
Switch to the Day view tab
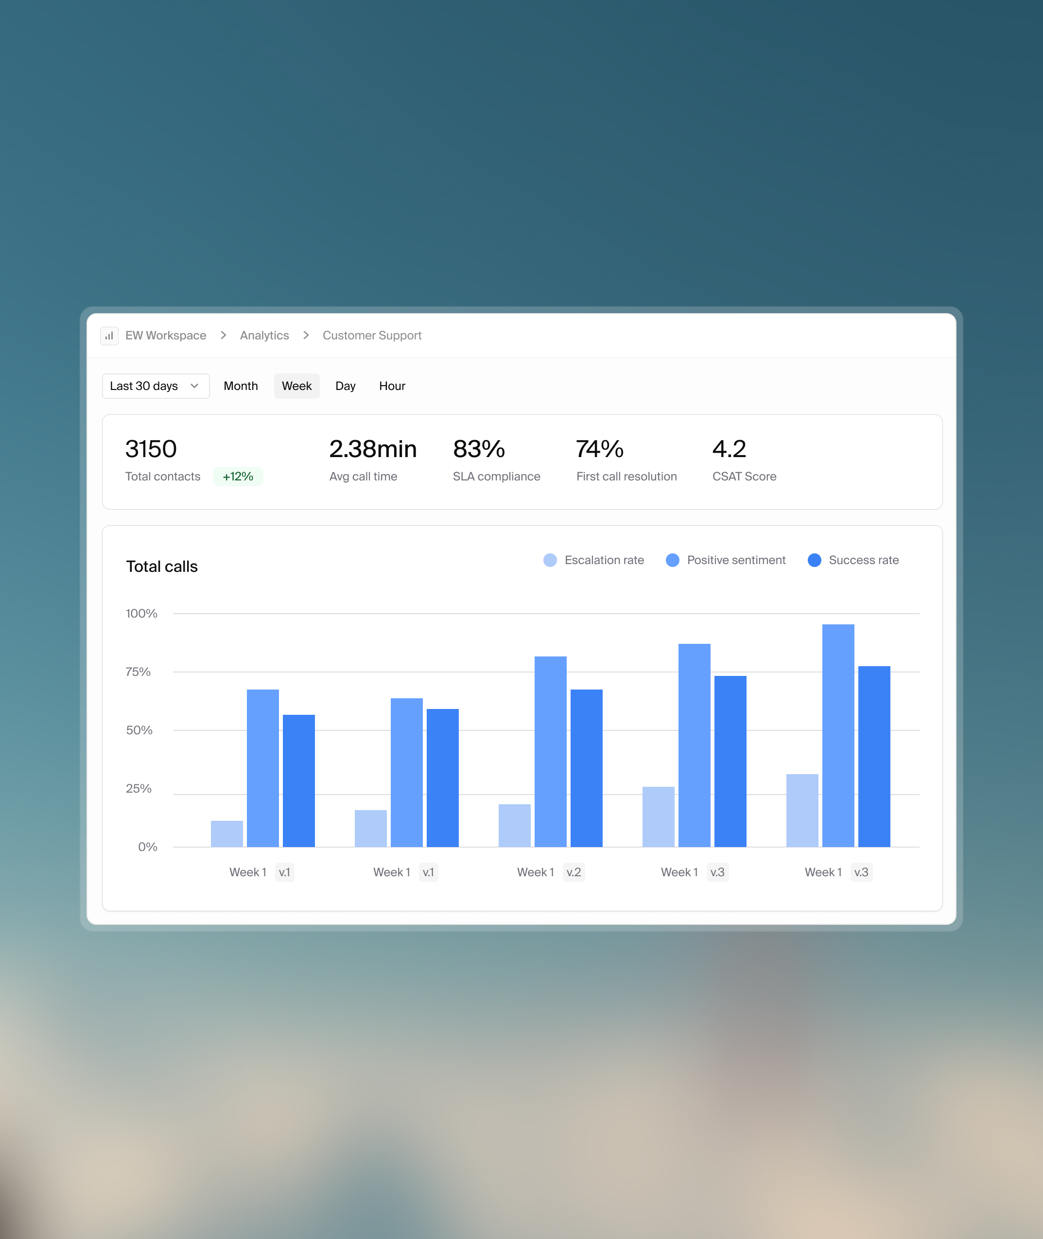coord(345,386)
